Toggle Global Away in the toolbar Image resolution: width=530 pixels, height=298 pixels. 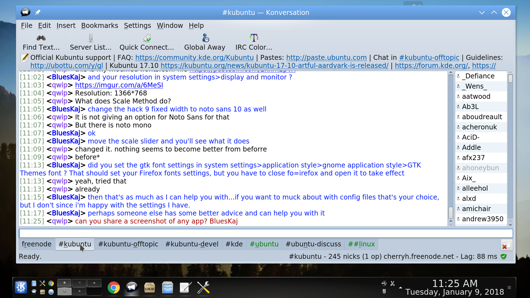tap(205, 42)
